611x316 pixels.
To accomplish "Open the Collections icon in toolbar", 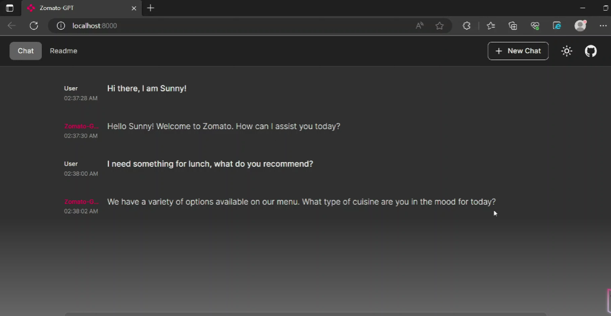I will point(513,26).
